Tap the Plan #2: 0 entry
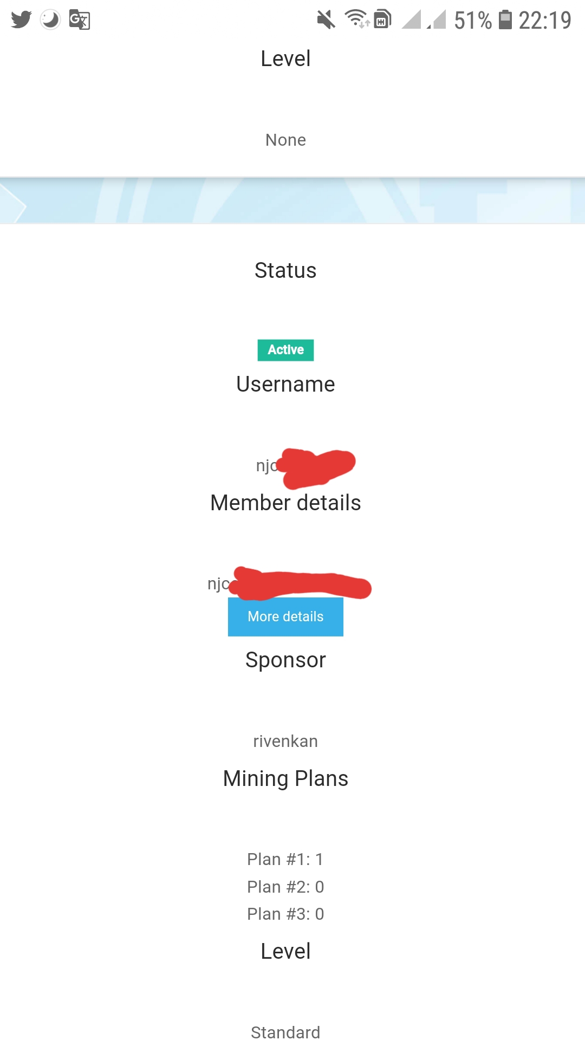585x1040 pixels. 285,887
